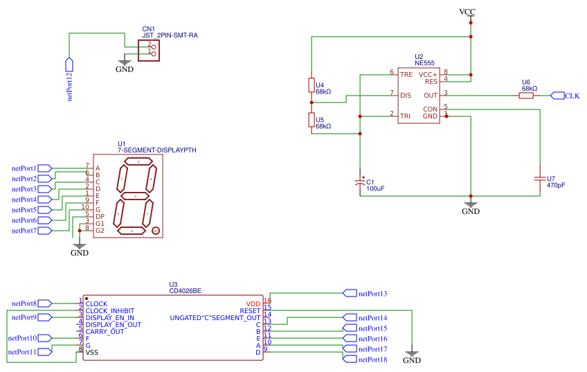Viewport: 587px width, 372px height.
Task: Select the netPort10 flag
Action: pos(30,338)
